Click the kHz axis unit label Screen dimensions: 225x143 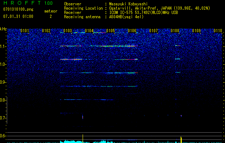(3, 29)
